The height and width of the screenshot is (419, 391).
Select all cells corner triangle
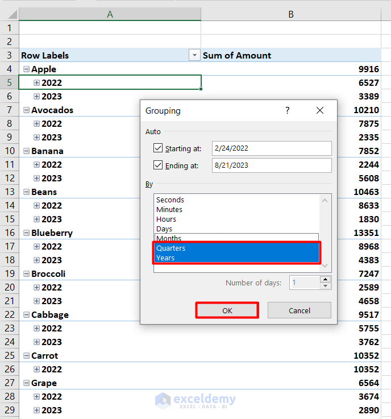[13, 14]
